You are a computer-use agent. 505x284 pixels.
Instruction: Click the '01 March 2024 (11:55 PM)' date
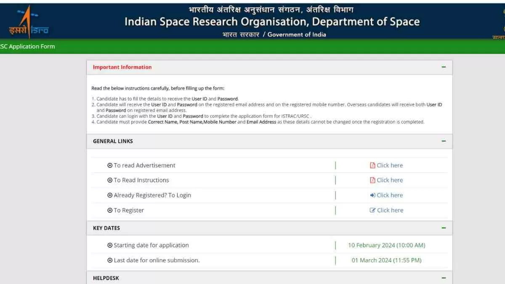(386, 260)
